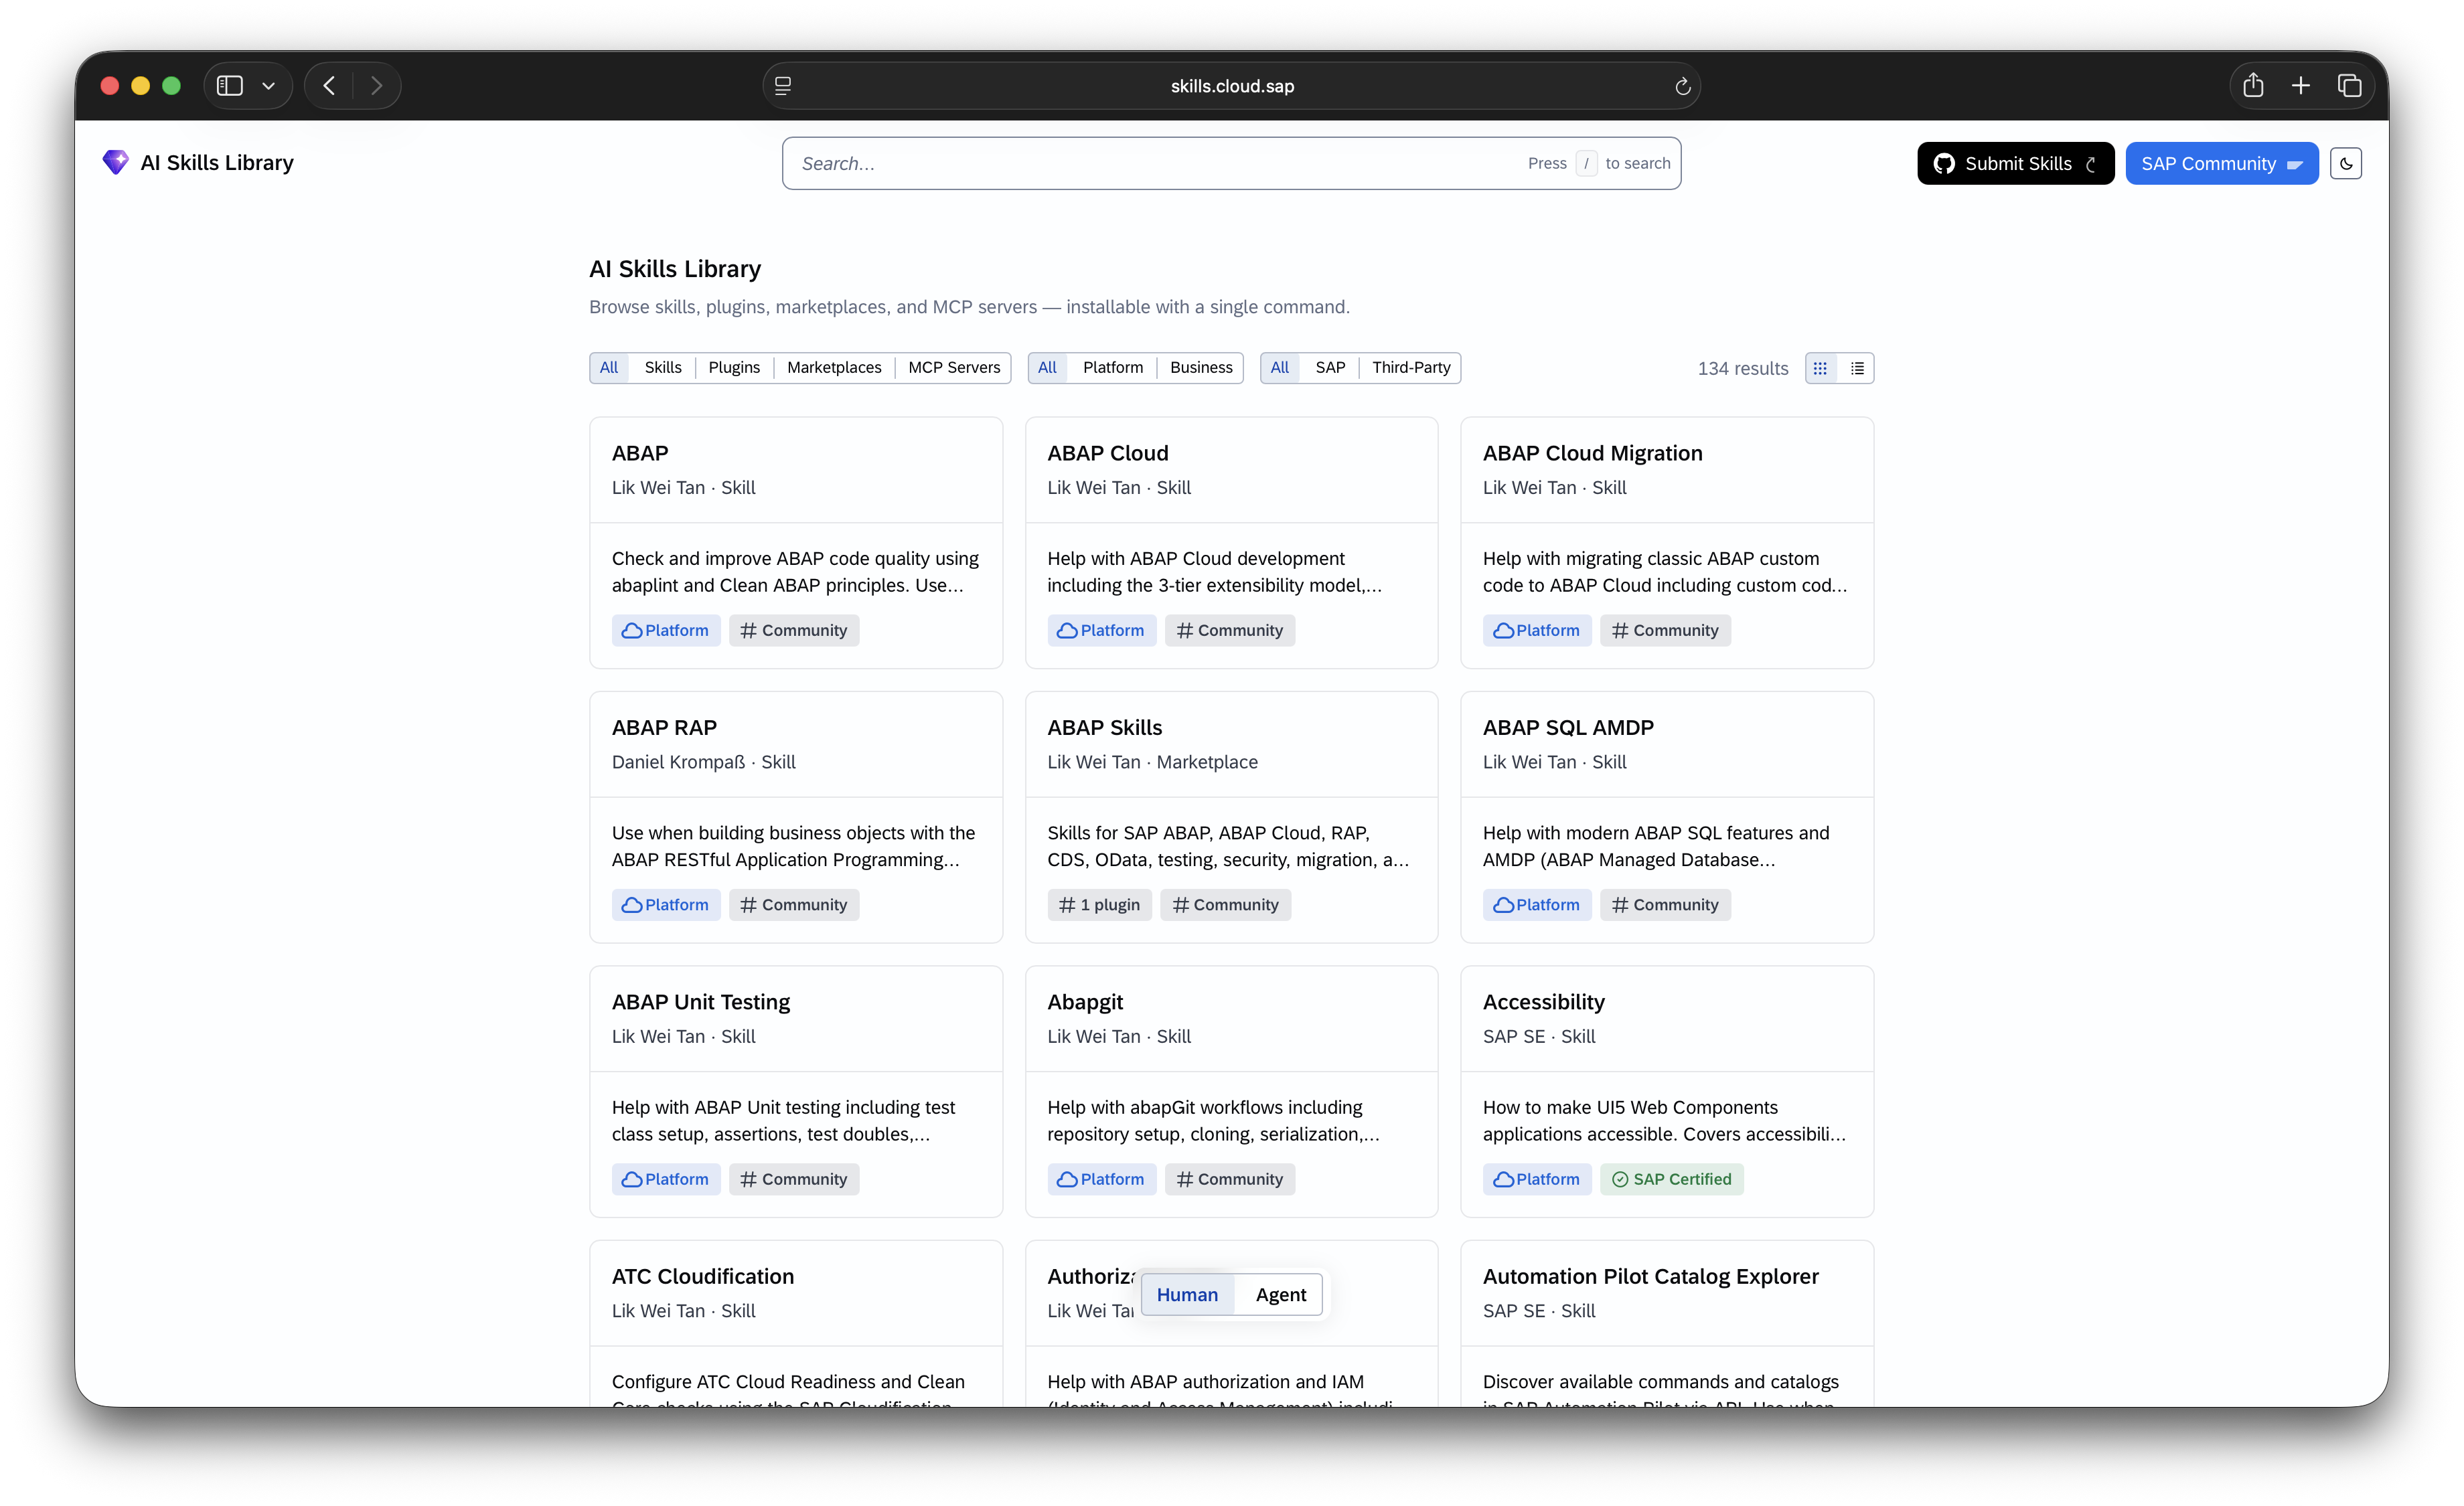
Task: Go back to previous page
Action: (x=329, y=86)
